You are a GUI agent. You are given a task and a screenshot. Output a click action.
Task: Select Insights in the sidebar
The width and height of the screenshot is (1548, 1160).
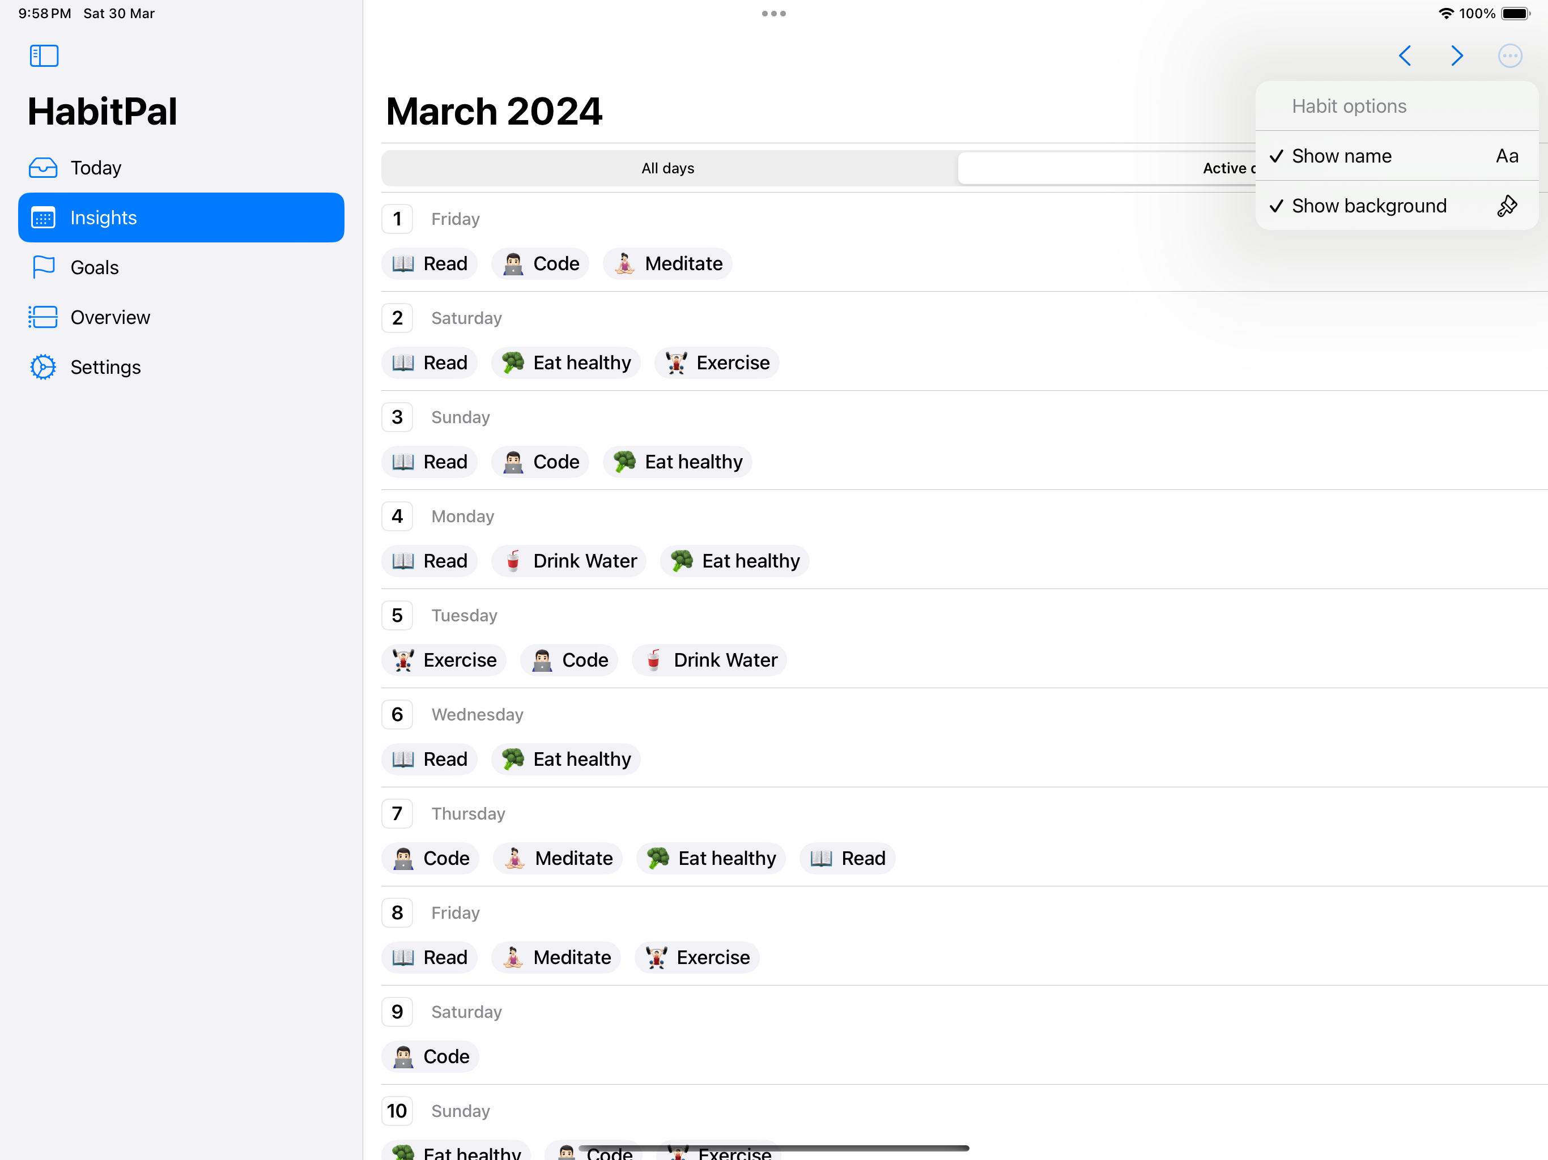coord(181,217)
